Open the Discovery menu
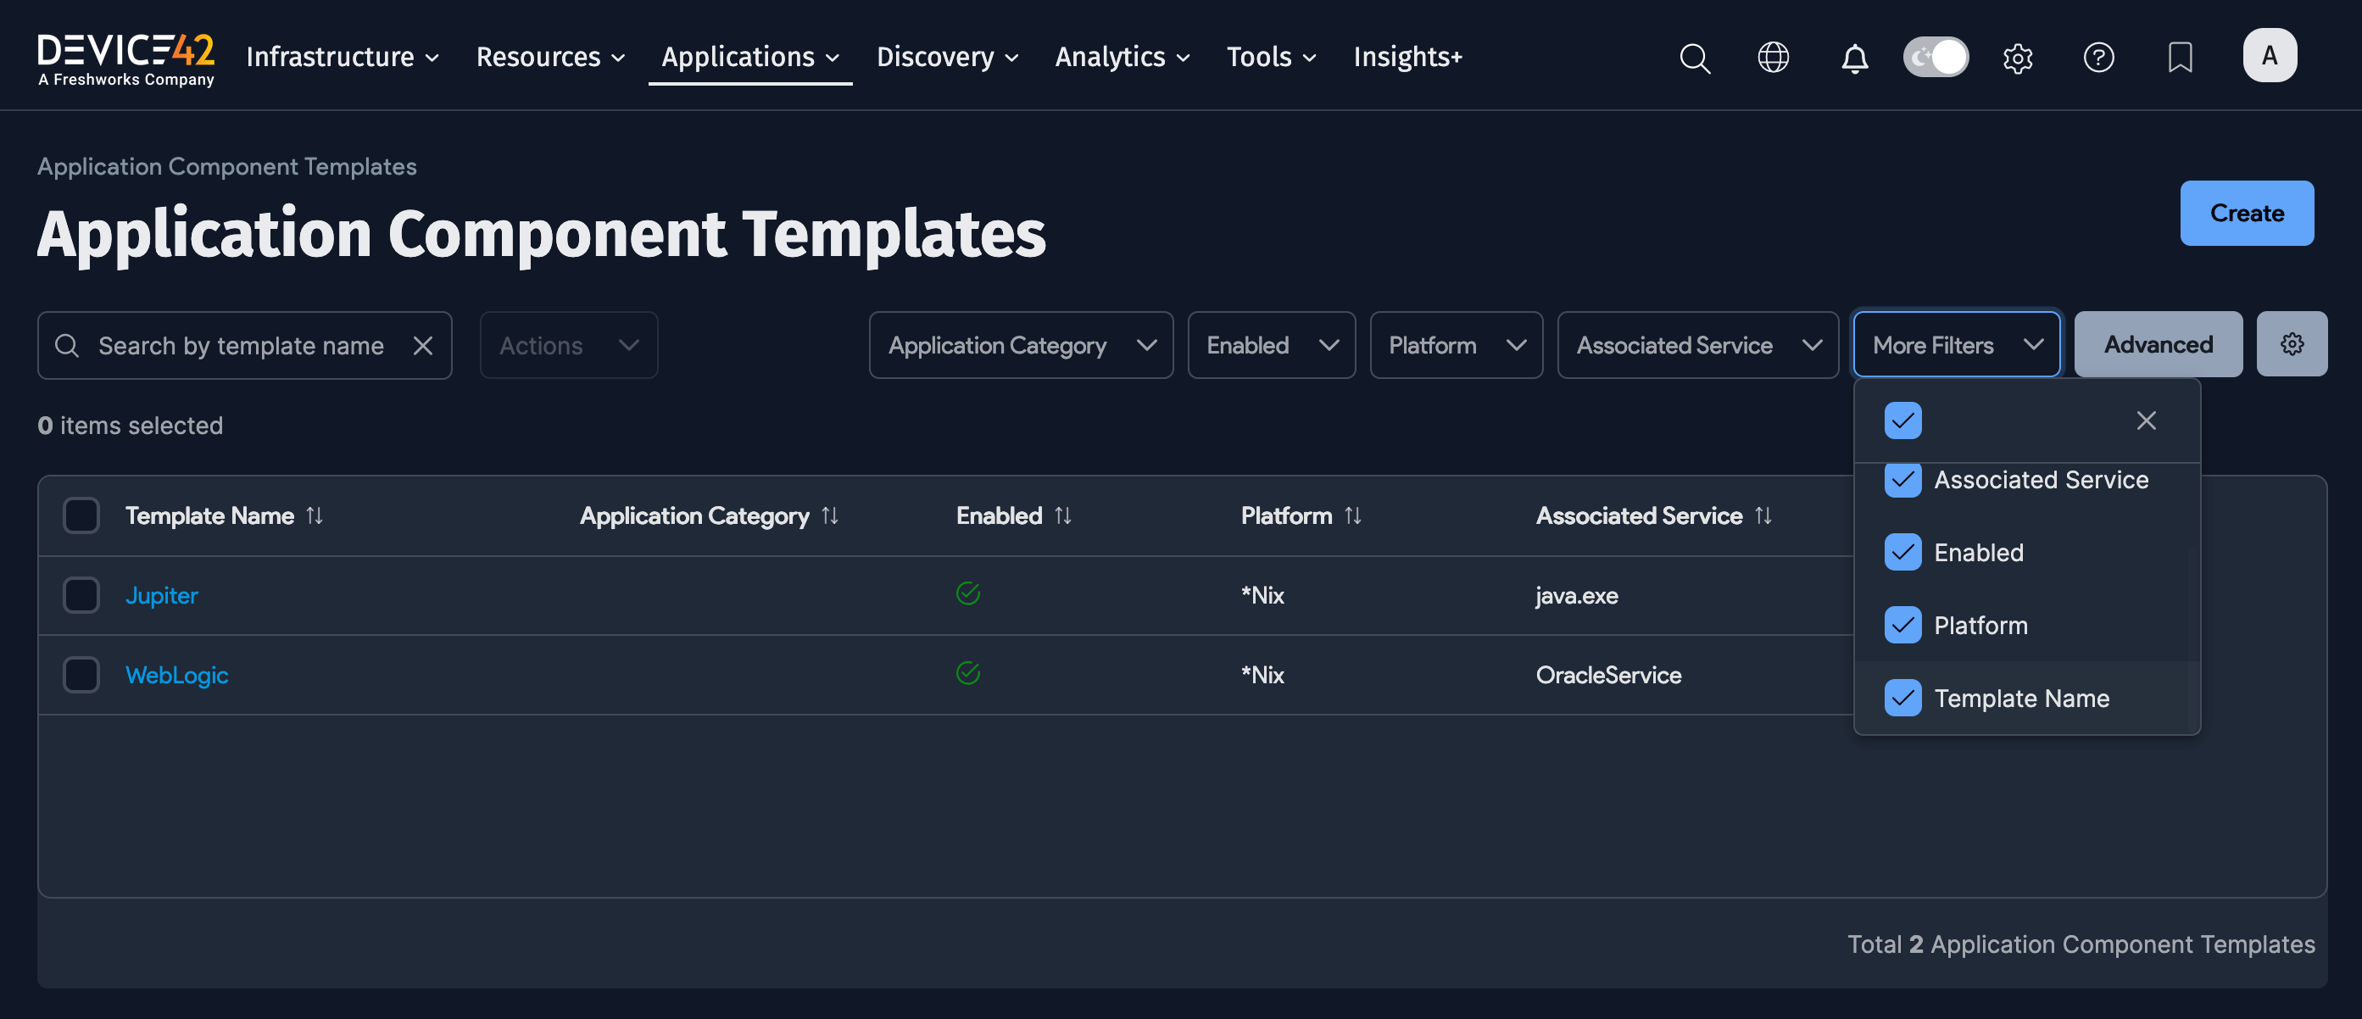The width and height of the screenshot is (2362, 1019). 946,57
